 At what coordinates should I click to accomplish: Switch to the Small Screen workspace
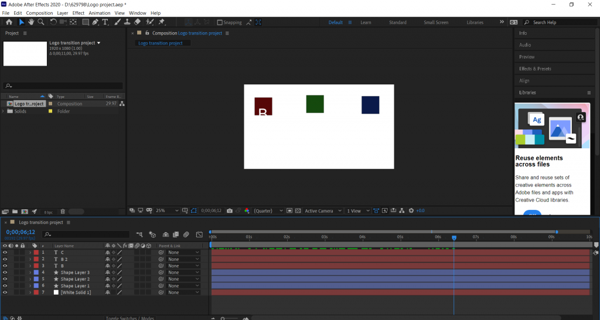[436, 22]
